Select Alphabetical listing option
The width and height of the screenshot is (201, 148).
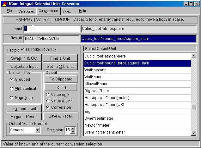23,89
